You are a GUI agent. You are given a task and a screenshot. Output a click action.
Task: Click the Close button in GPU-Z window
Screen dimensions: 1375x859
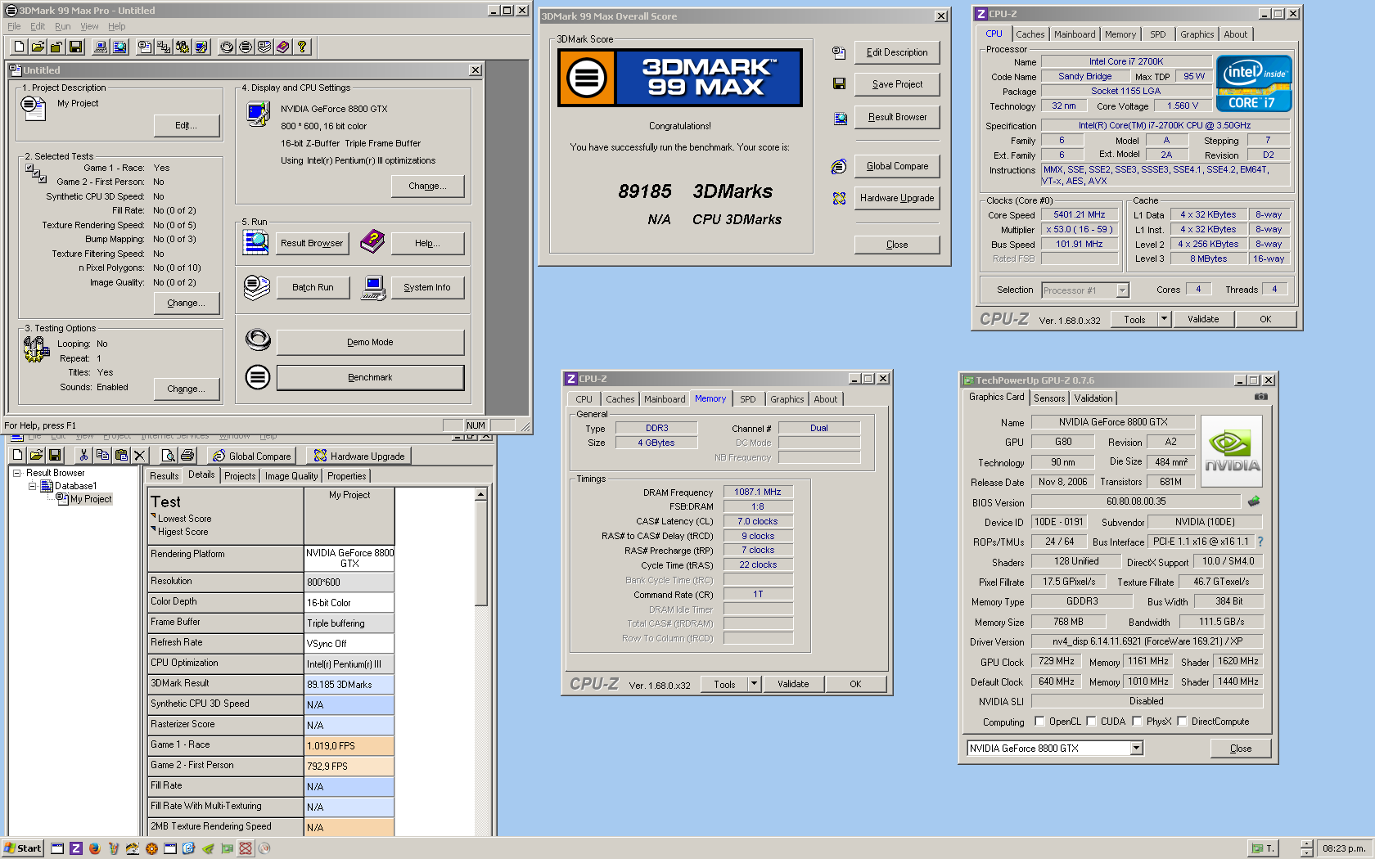[1240, 749]
